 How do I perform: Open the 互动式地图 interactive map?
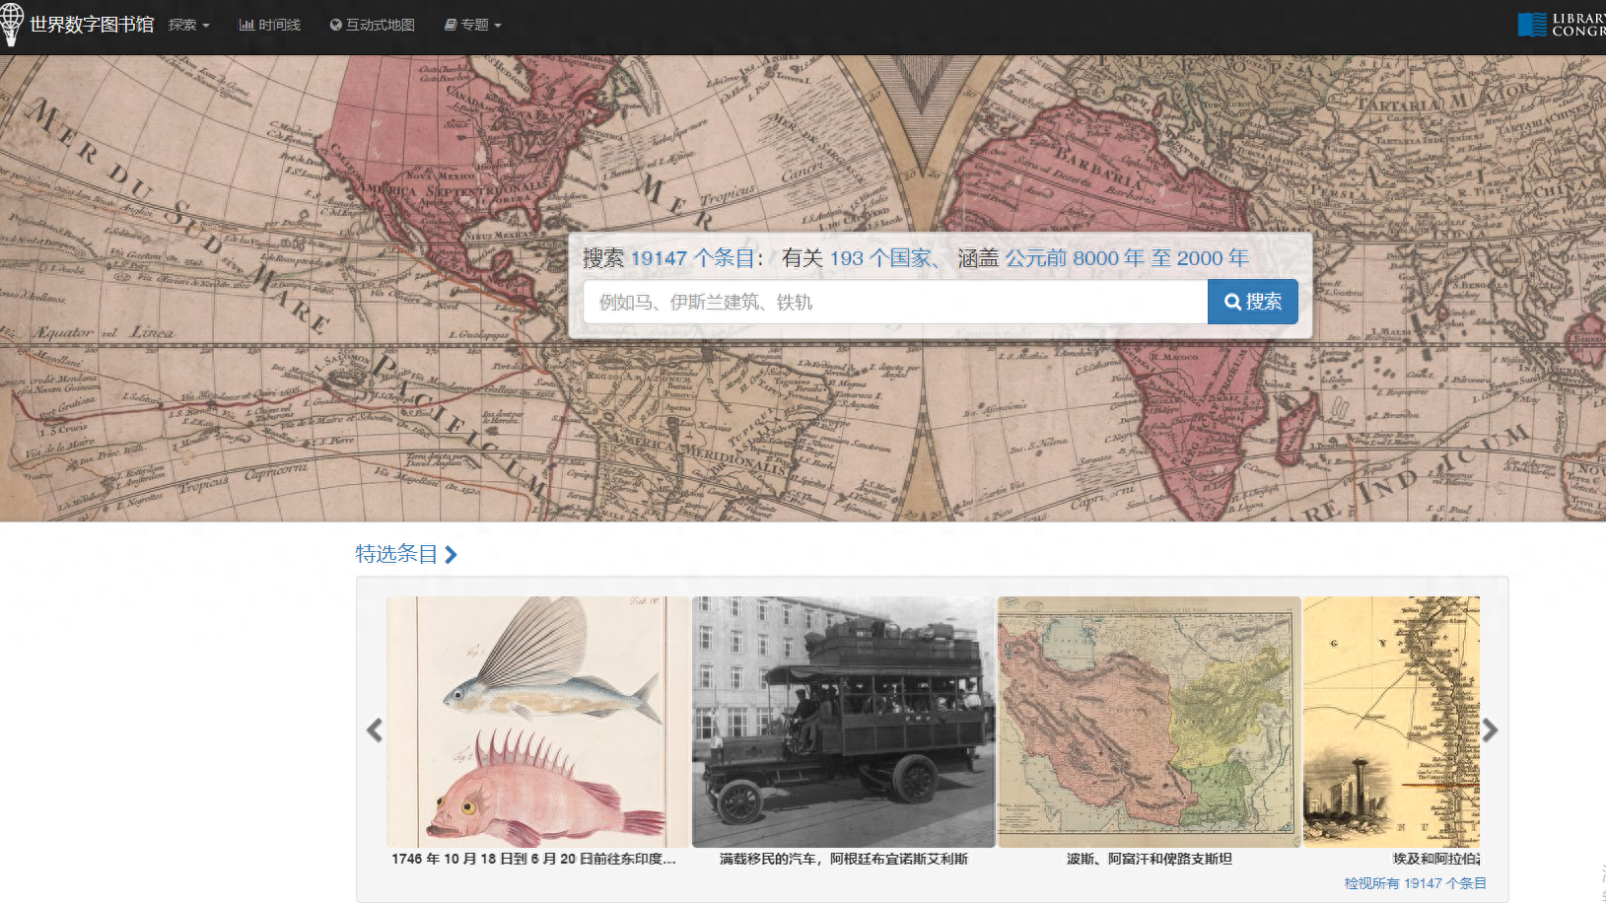(x=372, y=25)
